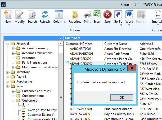The width and height of the screenshot is (162, 120).
Task: Expand the Purchasing node
Action: 7,82
